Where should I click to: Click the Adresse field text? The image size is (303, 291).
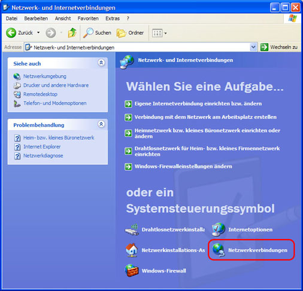point(74,47)
